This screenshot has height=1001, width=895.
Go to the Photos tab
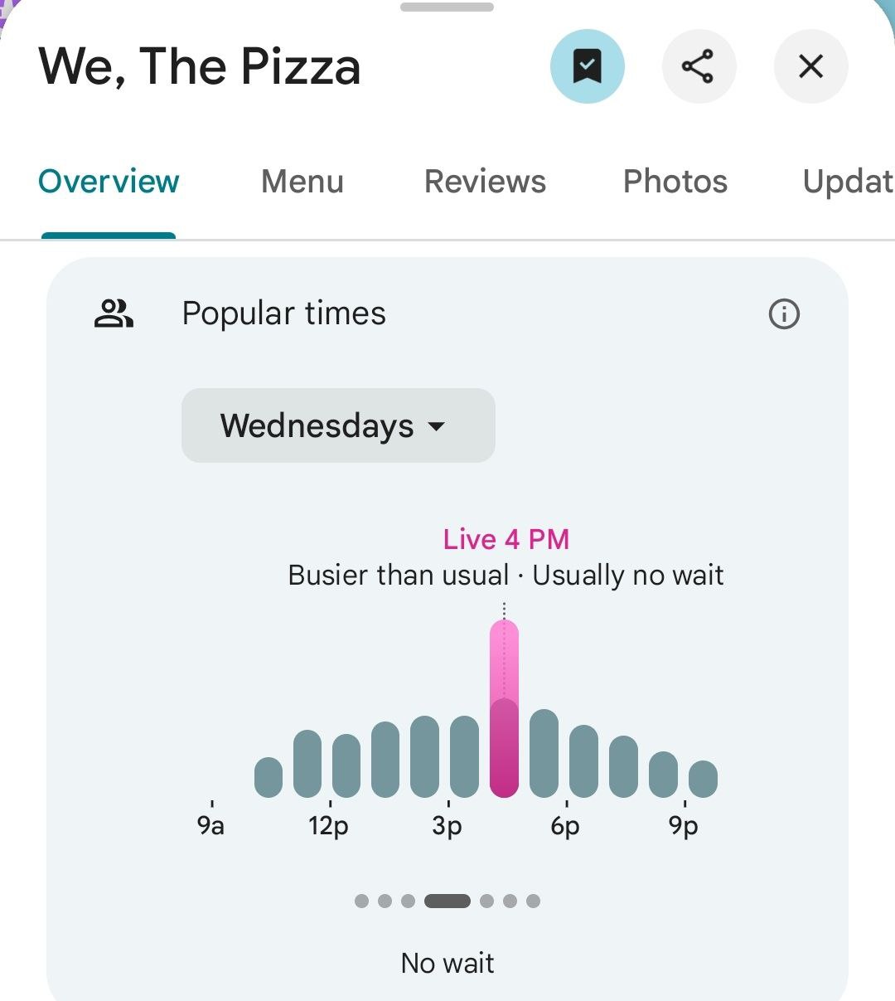click(675, 182)
